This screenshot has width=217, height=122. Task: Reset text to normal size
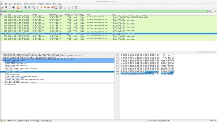click(x=73, y=7)
